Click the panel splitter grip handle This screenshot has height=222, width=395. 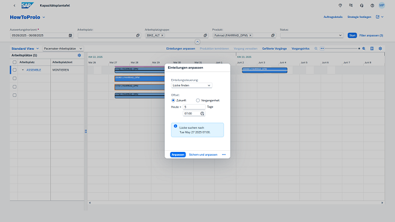[x=86, y=131]
